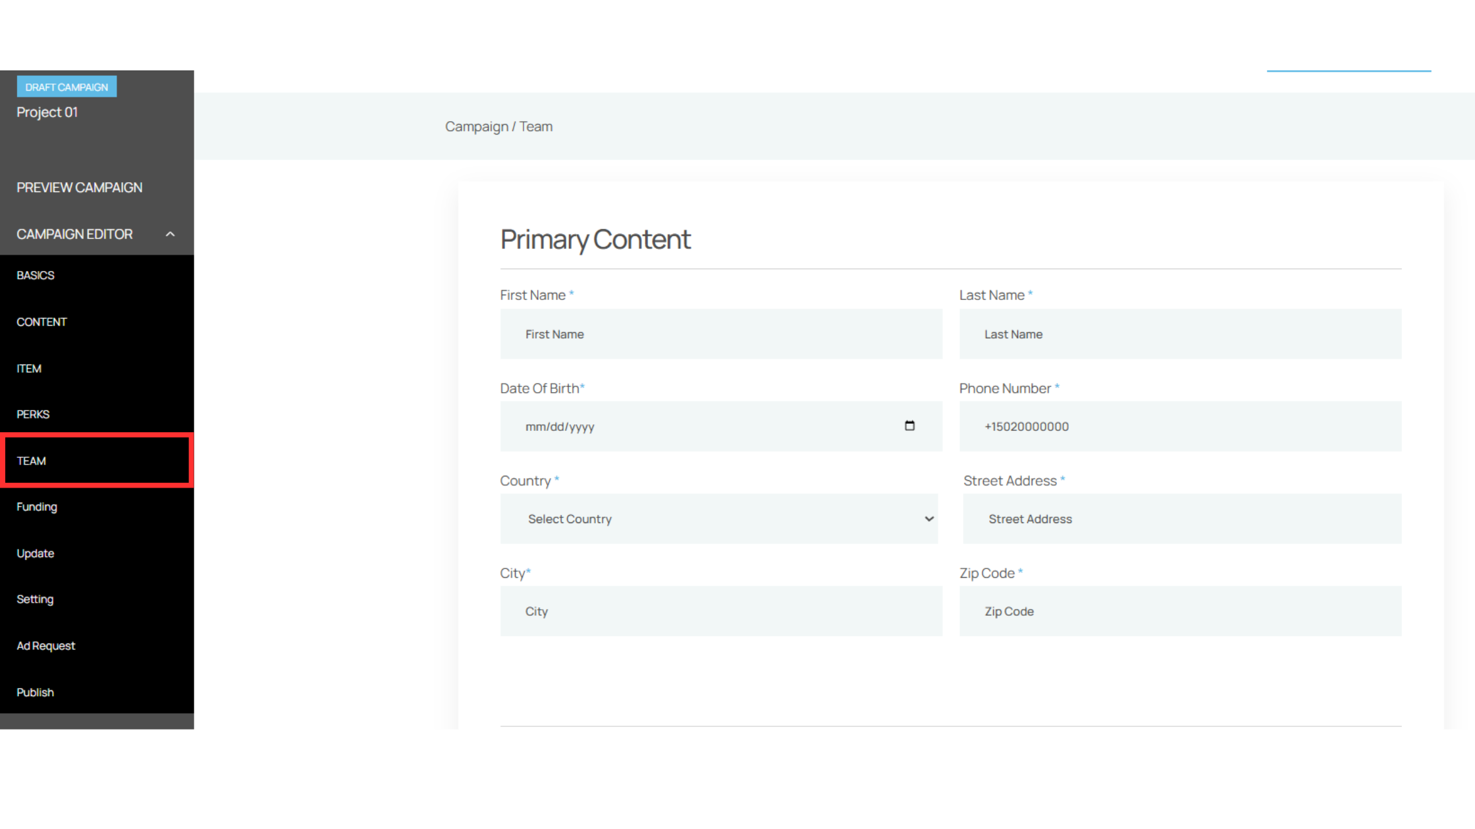This screenshot has height=829, width=1475.
Task: Open the Select Country dropdown
Action: [718, 519]
